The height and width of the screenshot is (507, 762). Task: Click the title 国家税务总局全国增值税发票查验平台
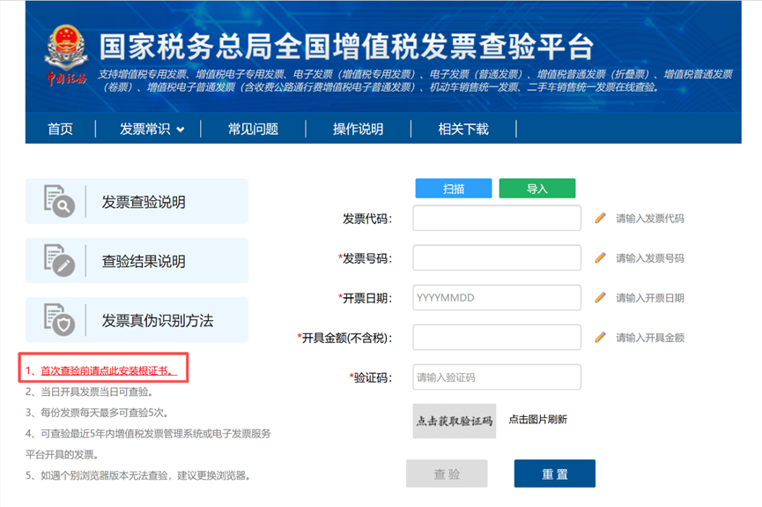tap(346, 47)
